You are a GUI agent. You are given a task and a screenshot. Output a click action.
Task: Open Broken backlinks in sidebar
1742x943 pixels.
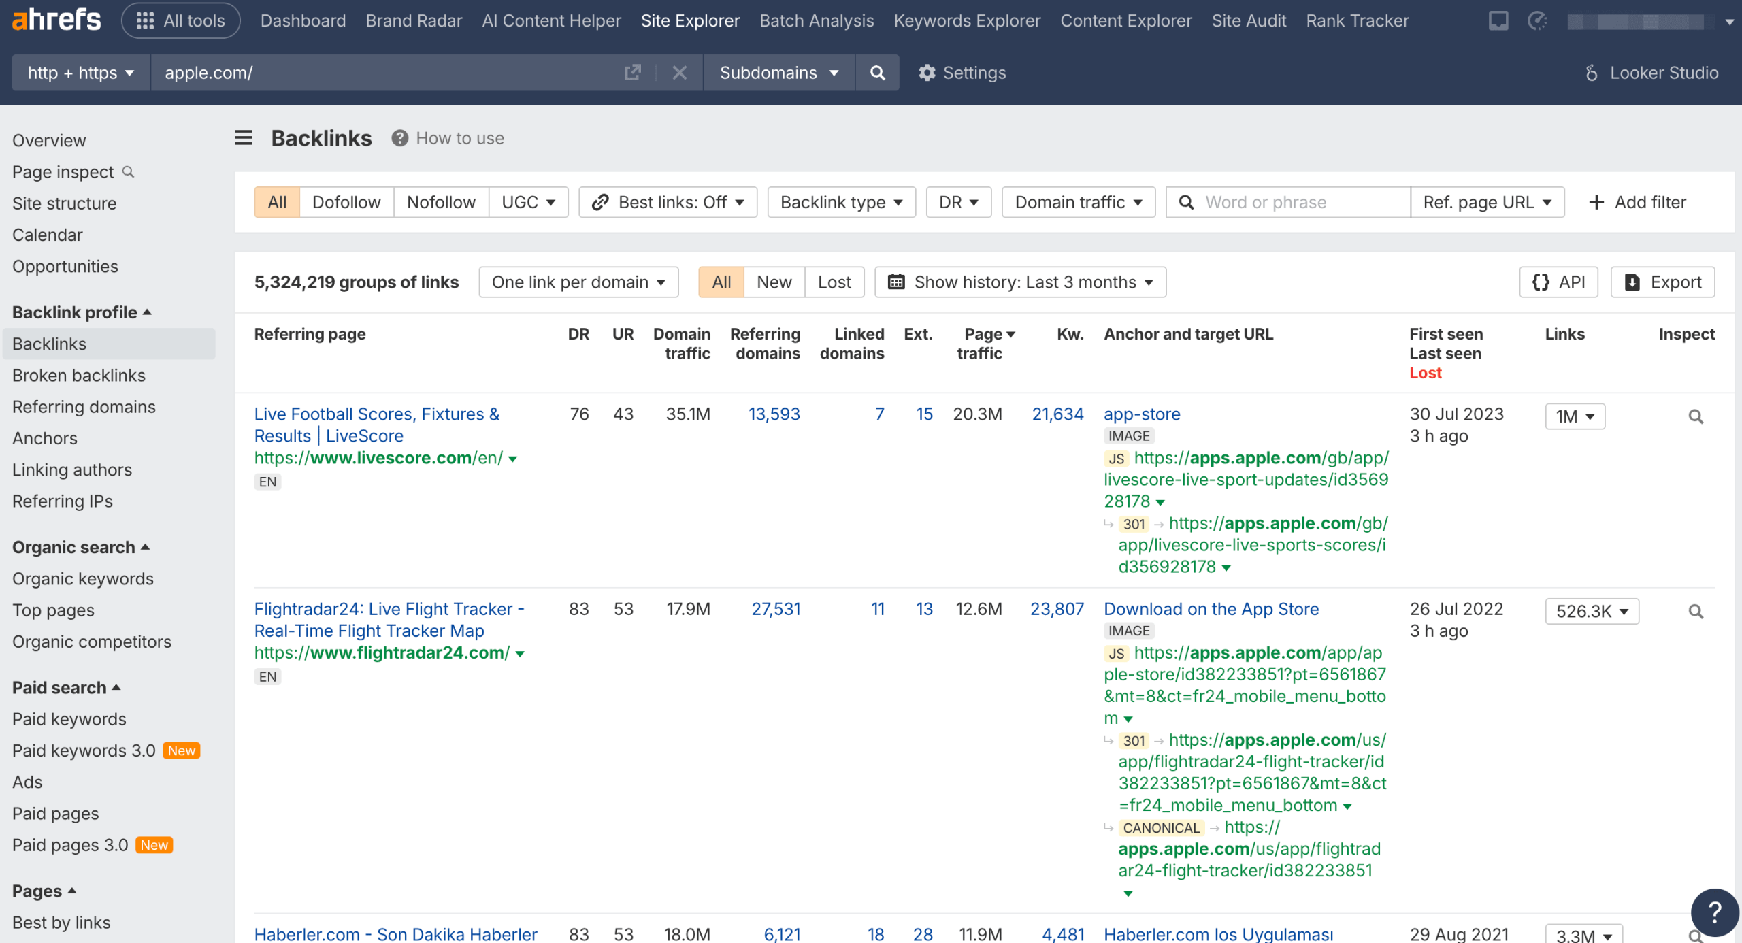click(79, 375)
